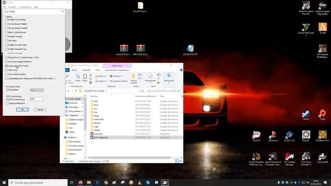Viewport: 331px width, 186px height.
Task: Select PCSX-R desktop shortcut
Action: tap(257, 136)
